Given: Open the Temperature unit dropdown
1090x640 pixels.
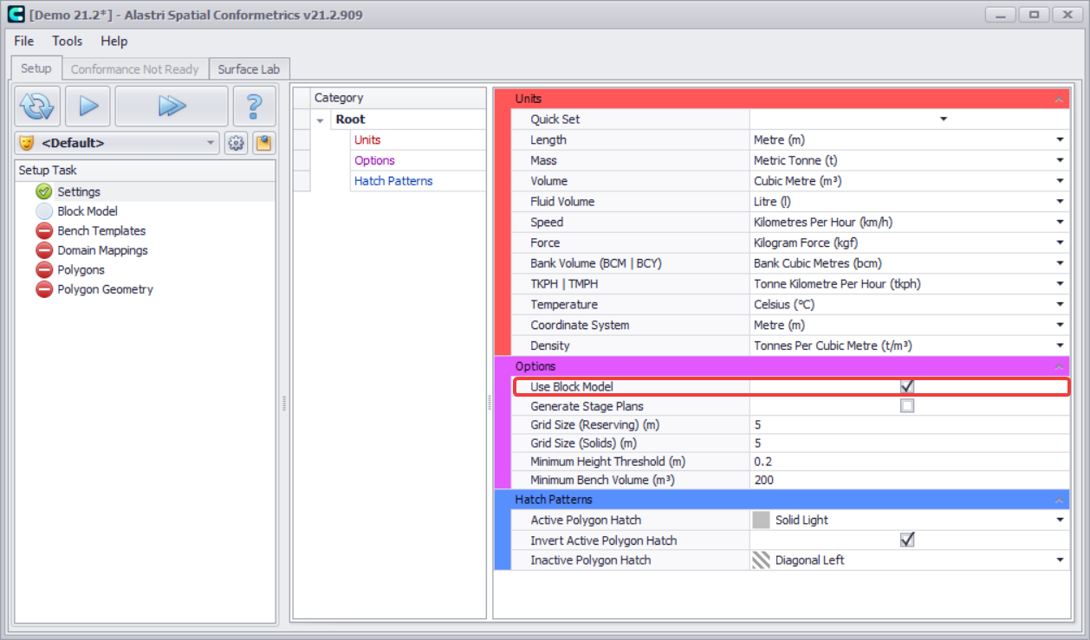Looking at the screenshot, I should point(1060,305).
